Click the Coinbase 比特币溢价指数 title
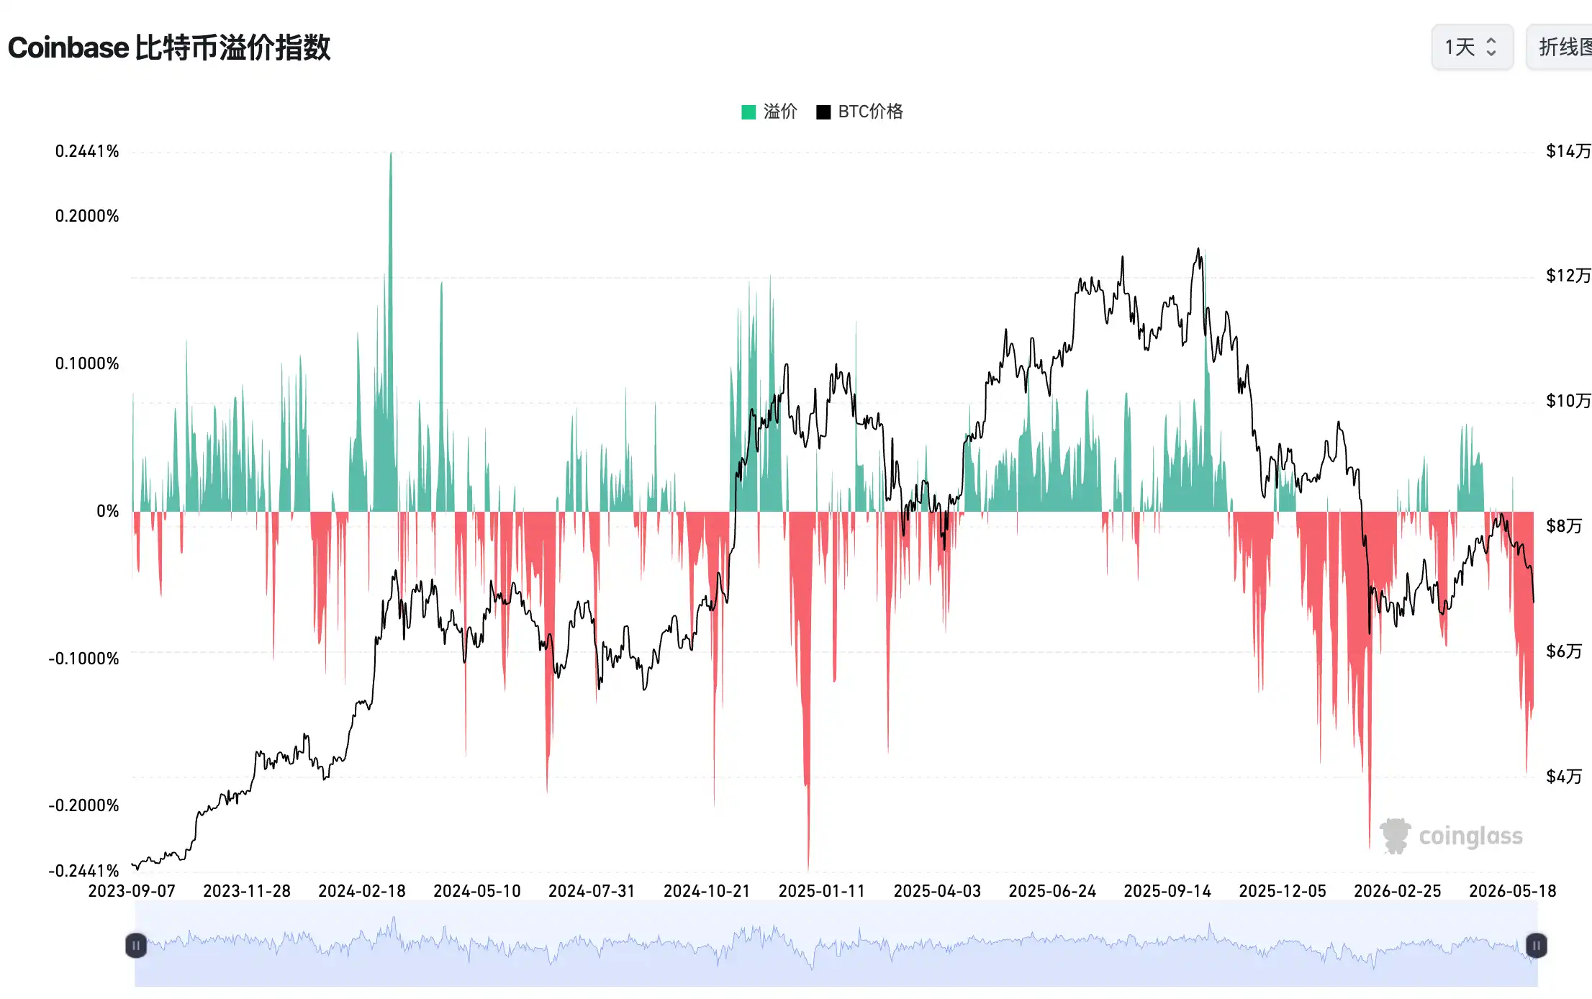Viewport: 1592px width, 999px height. click(169, 48)
